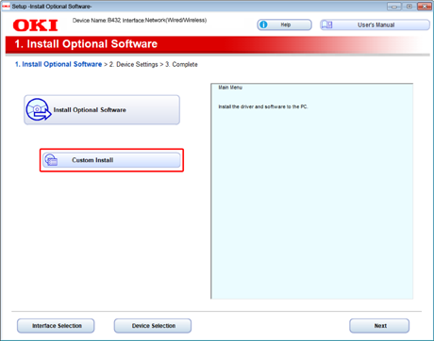Open the User's Manual
This screenshot has height=341, width=434.
375,24
